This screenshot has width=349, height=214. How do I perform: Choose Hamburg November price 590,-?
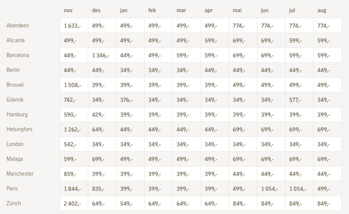click(70, 115)
